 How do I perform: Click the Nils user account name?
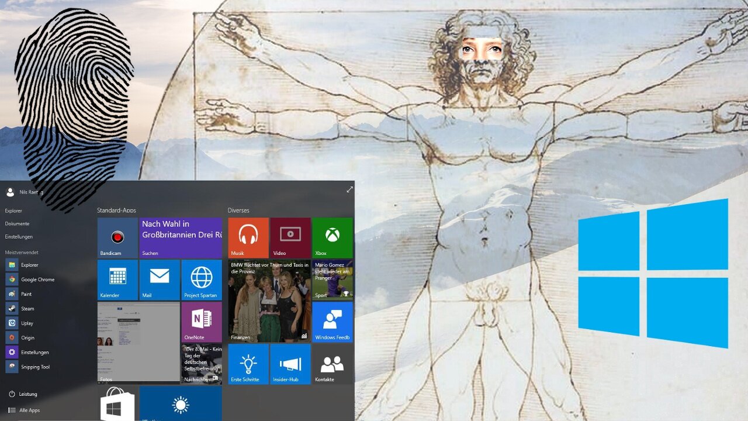(30, 192)
